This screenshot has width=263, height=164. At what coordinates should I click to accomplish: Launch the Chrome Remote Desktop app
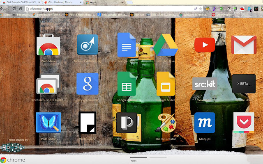pyautogui.click(x=48, y=84)
